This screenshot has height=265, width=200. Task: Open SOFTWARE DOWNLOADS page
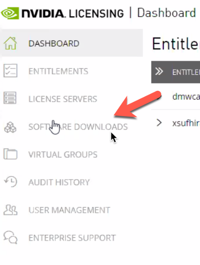pyautogui.click(x=78, y=127)
